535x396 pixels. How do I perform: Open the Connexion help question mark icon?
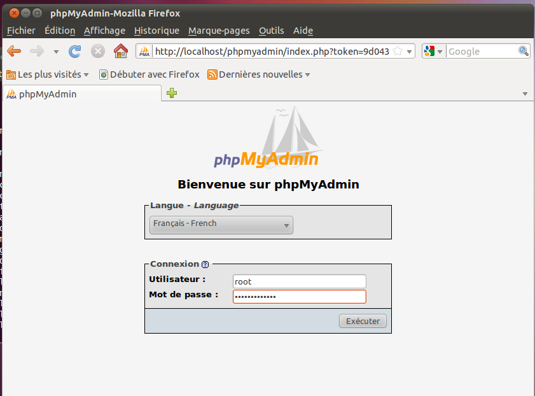205,264
